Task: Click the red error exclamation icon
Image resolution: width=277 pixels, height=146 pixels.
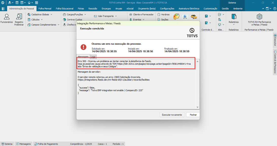Action: 83,47
